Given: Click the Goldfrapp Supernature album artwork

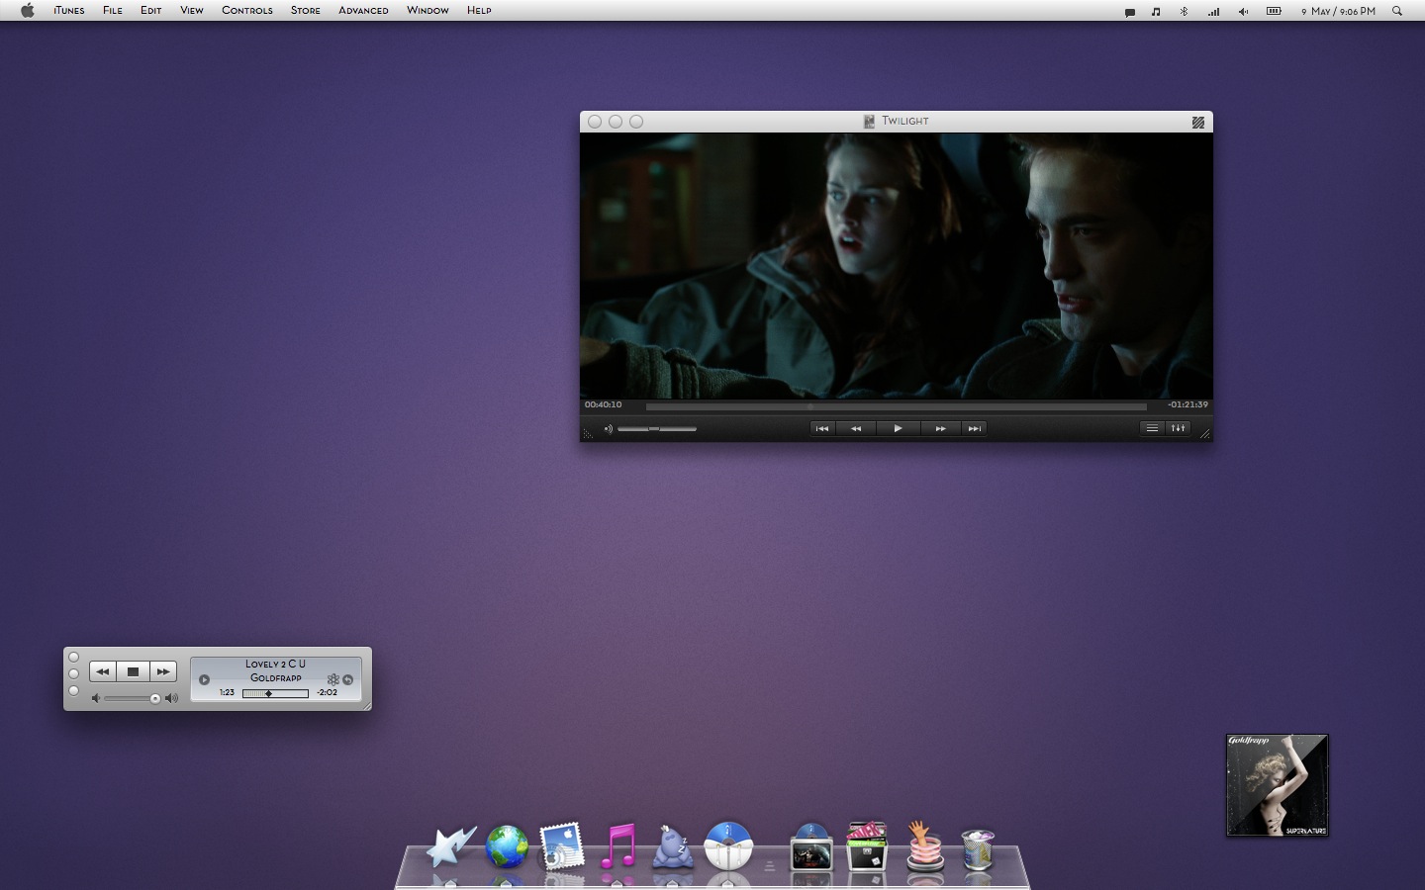Looking at the screenshot, I should coord(1277,785).
